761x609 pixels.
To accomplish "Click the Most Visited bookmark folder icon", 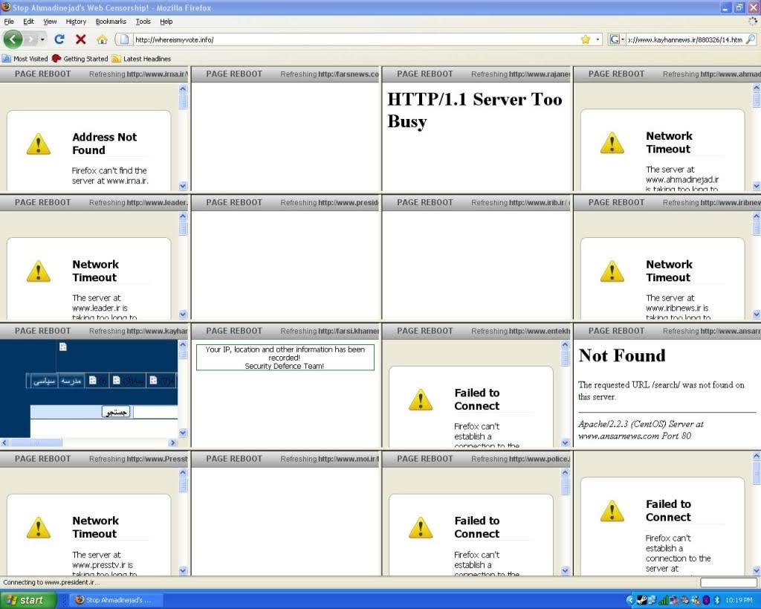I will (6, 59).
